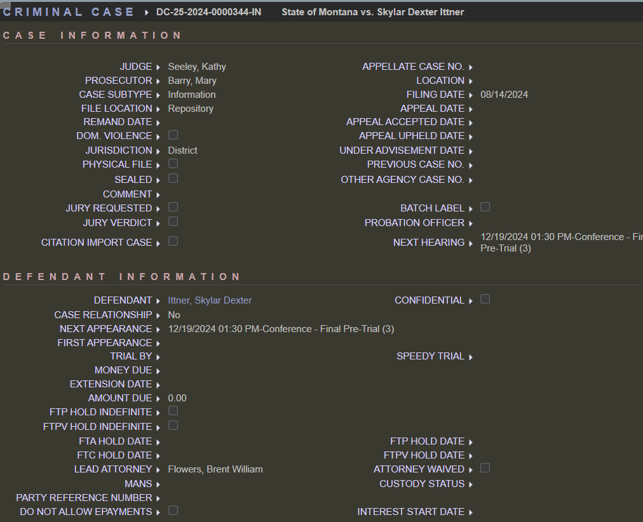Click case relationship value No
643x522 pixels.
pyautogui.click(x=174, y=315)
